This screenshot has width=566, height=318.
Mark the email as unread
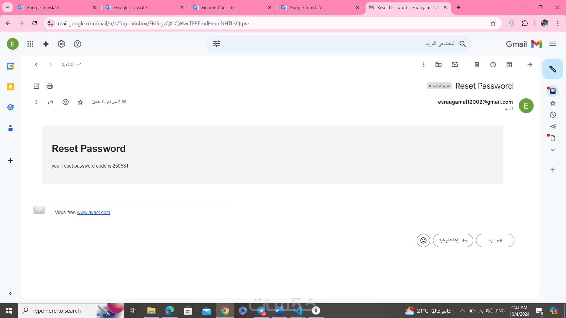click(455, 64)
